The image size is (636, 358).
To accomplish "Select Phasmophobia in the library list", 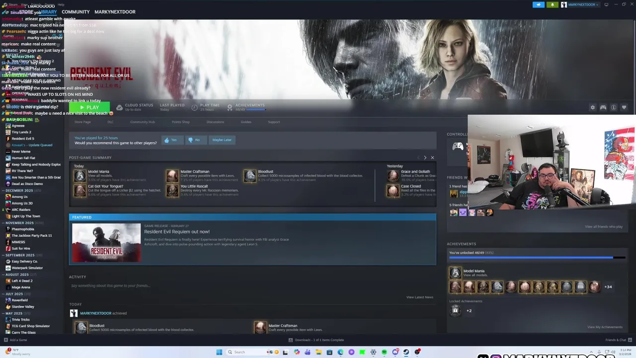I will pos(23,229).
